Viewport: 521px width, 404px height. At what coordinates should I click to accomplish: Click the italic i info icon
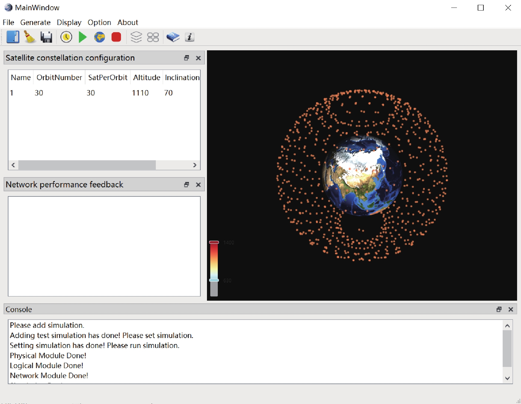[x=190, y=37]
